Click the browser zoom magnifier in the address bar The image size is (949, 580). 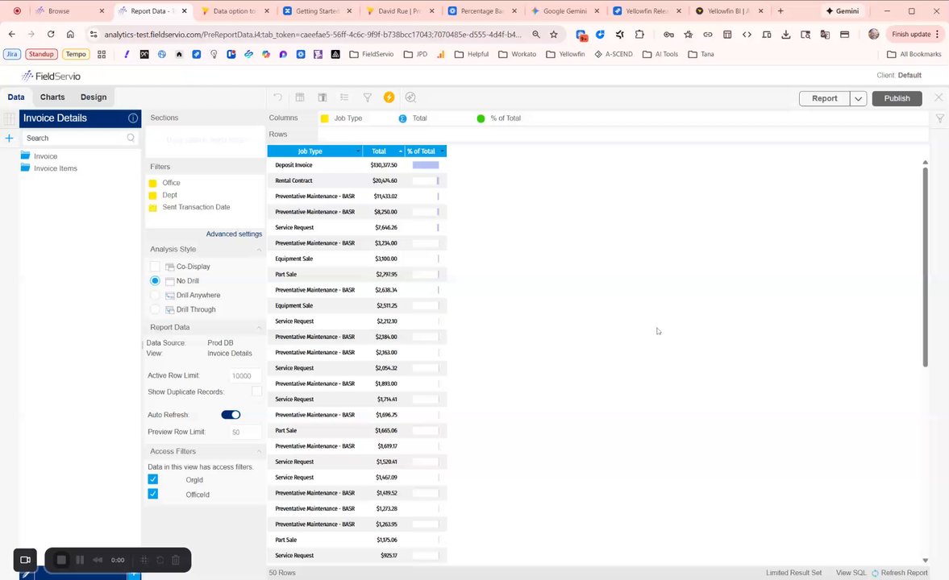click(x=536, y=35)
